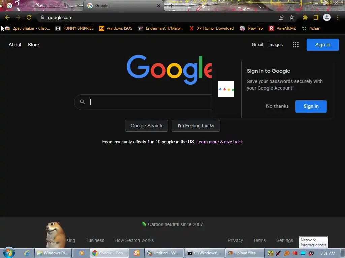Launch Internet Explorer from taskbar
The height and width of the screenshot is (258, 345).
tap(27, 253)
